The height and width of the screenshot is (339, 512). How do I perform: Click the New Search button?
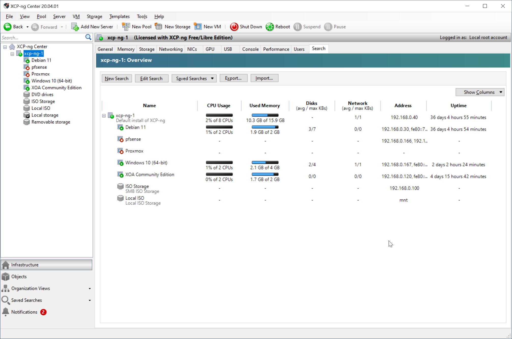pyautogui.click(x=117, y=78)
